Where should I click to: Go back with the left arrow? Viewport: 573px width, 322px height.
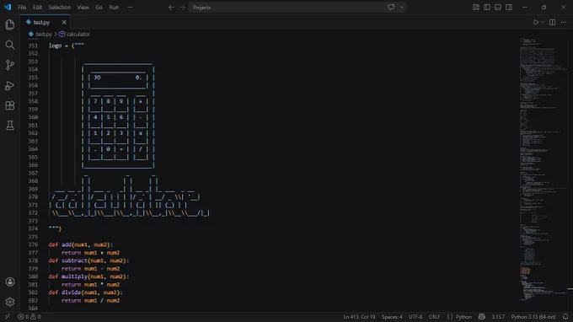(171, 8)
